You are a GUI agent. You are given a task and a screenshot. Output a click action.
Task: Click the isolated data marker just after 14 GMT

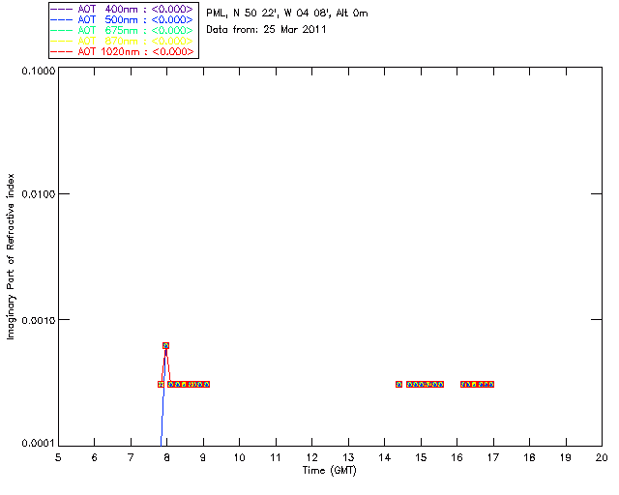[x=398, y=384]
